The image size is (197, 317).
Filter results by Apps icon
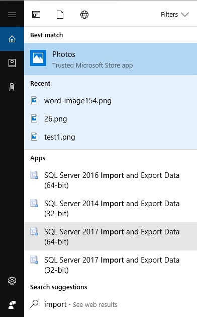coord(36,15)
